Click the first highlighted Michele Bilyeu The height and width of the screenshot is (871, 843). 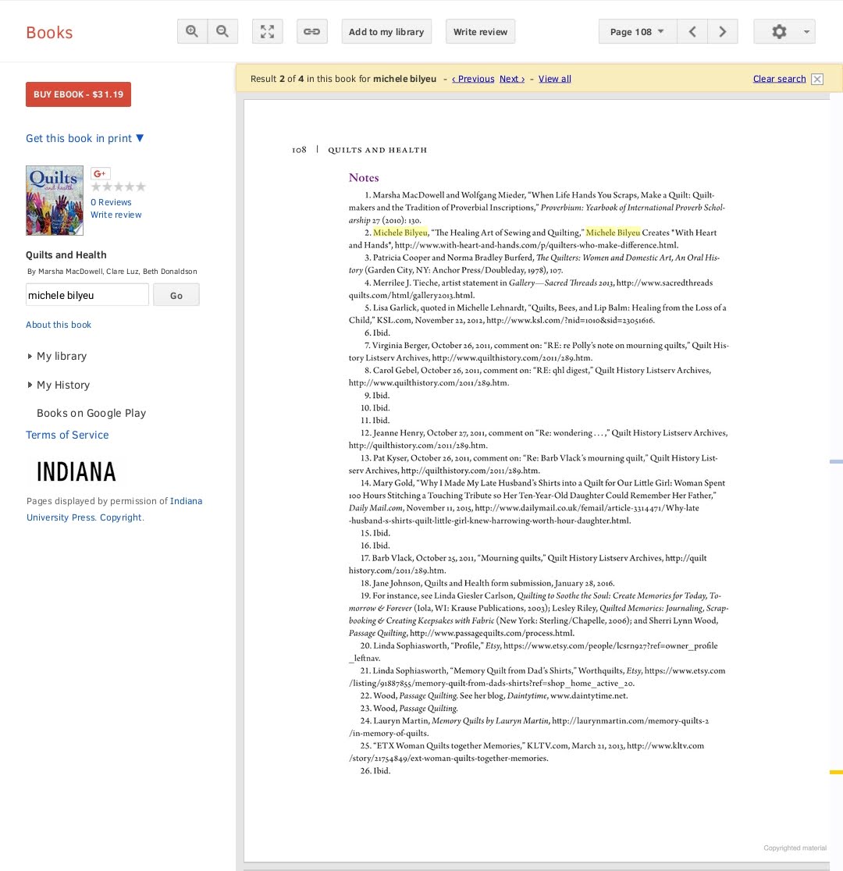click(x=400, y=233)
